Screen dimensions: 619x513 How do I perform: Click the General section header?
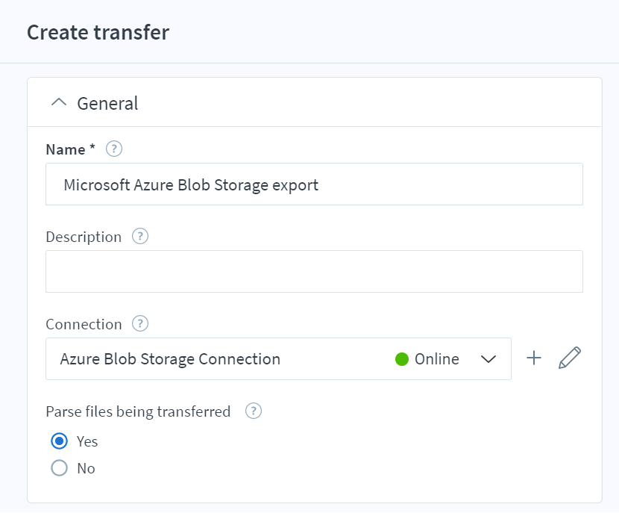click(x=107, y=103)
